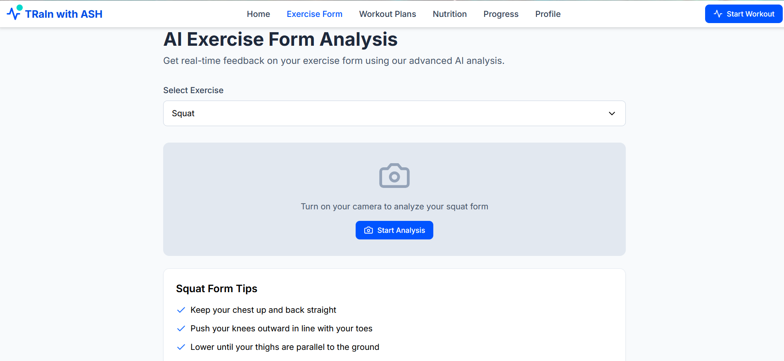
Task: Click the checkmark beside the knees outward tip
Action: pos(181,328)
